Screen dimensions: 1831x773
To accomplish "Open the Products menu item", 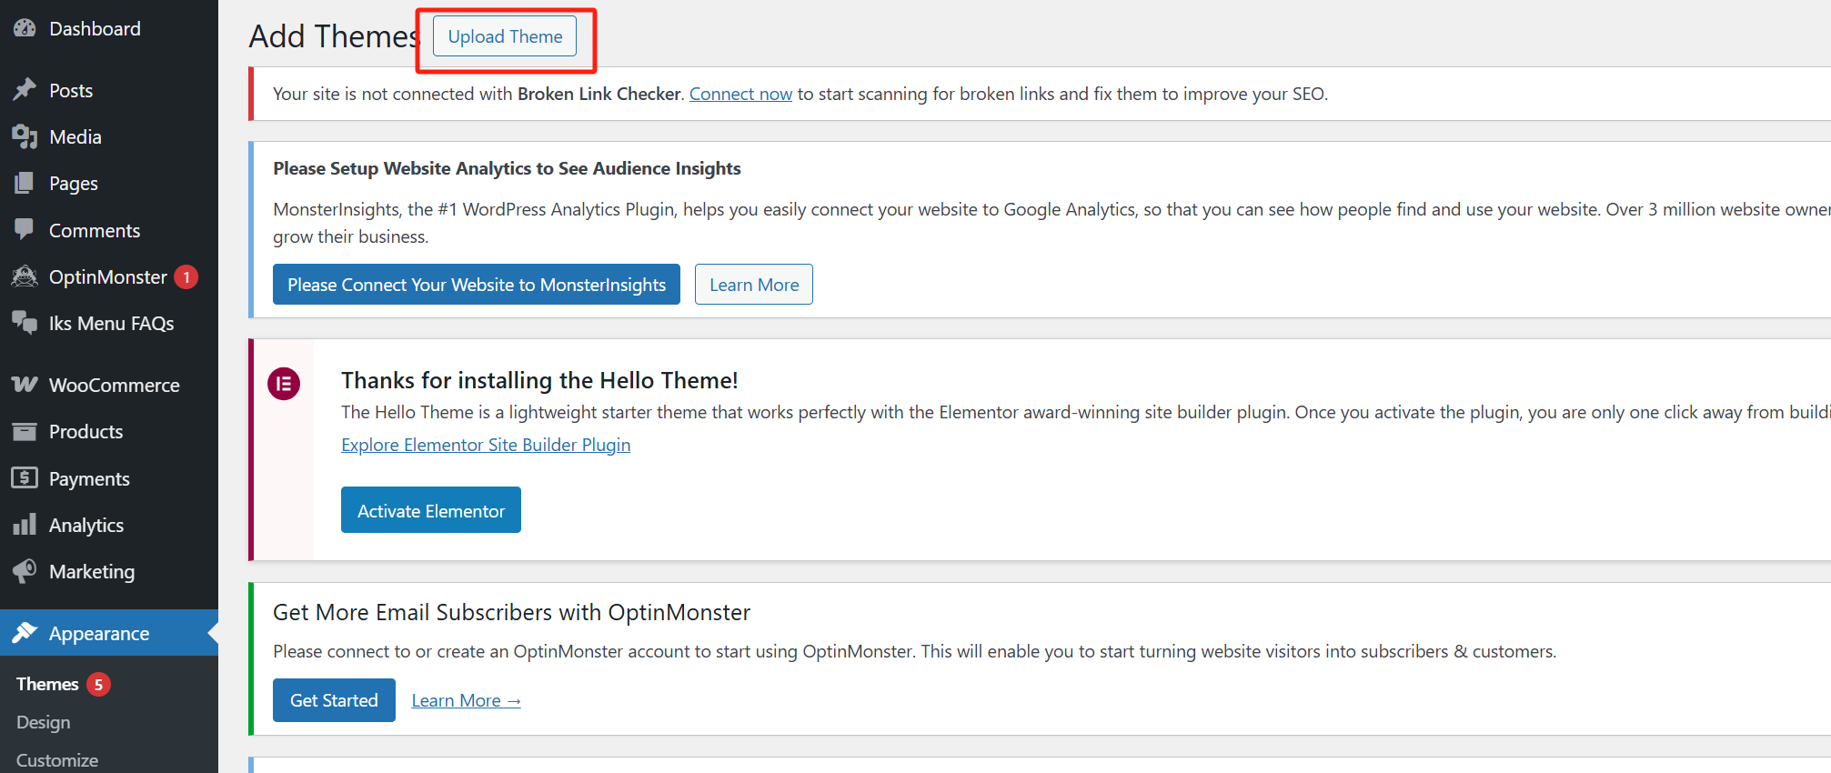I will [x=86, y=432].
